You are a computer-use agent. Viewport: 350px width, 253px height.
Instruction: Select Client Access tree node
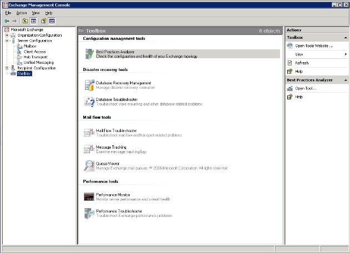pos(34,52)
